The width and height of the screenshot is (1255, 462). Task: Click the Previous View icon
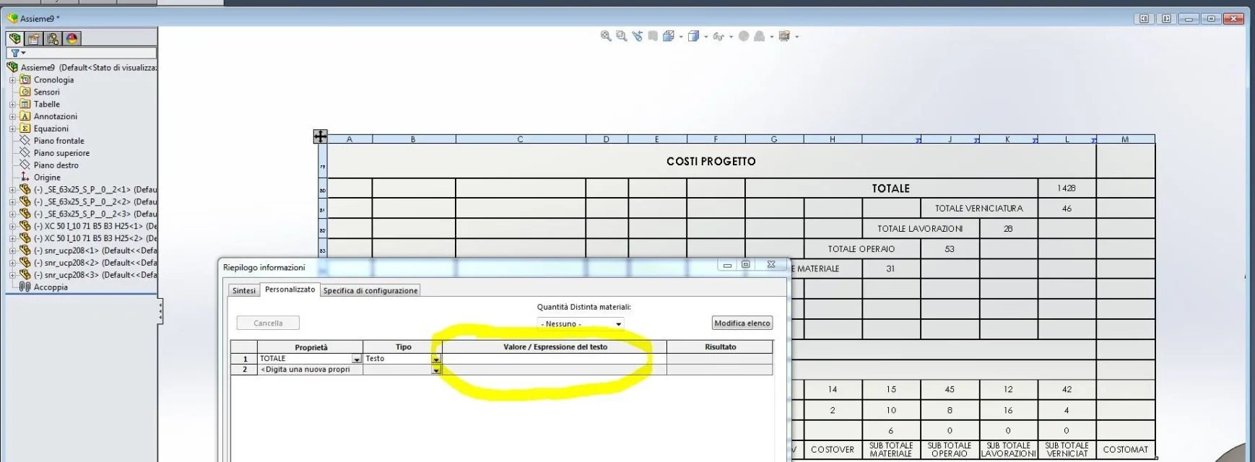(637, 36)
